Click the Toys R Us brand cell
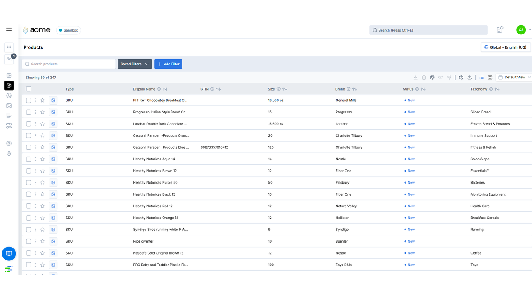Viewport: 532px width, 299px height. (344, 265)
